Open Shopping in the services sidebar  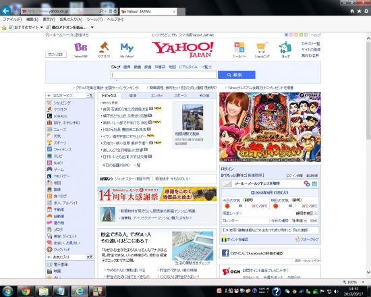62,103
